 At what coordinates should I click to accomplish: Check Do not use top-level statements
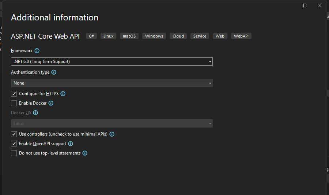[14, 153]
